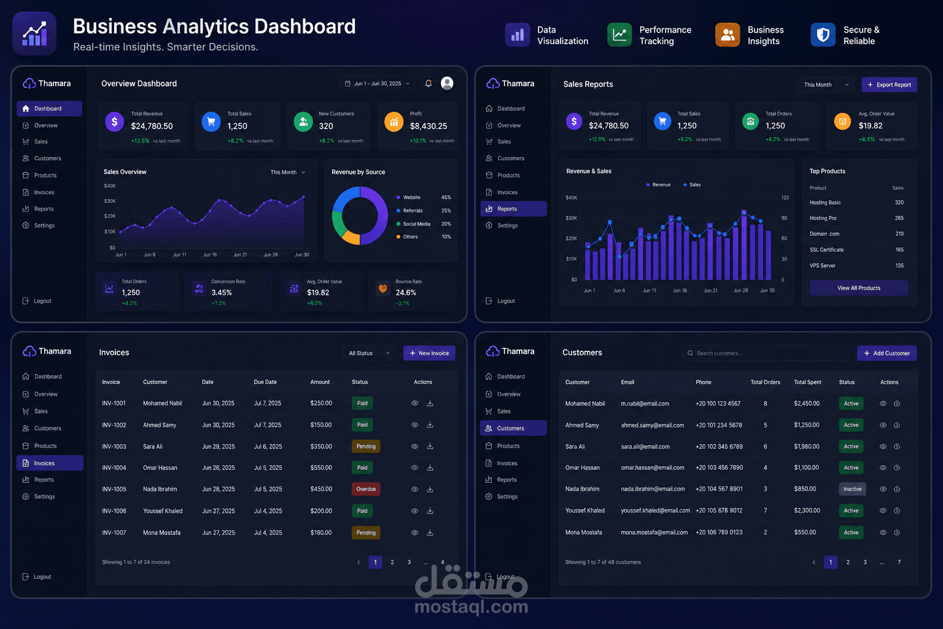This screenshot has height=629, width=943.
Task: Click the Website legend color dot
Action: 398,197
